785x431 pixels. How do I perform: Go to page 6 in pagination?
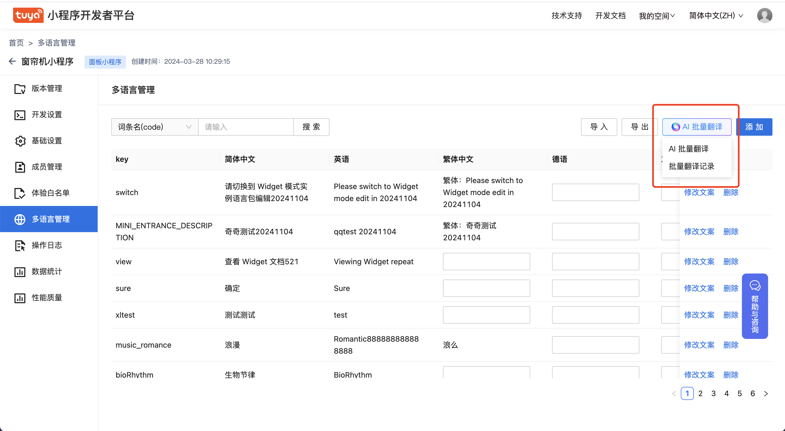tap(753, 394)
